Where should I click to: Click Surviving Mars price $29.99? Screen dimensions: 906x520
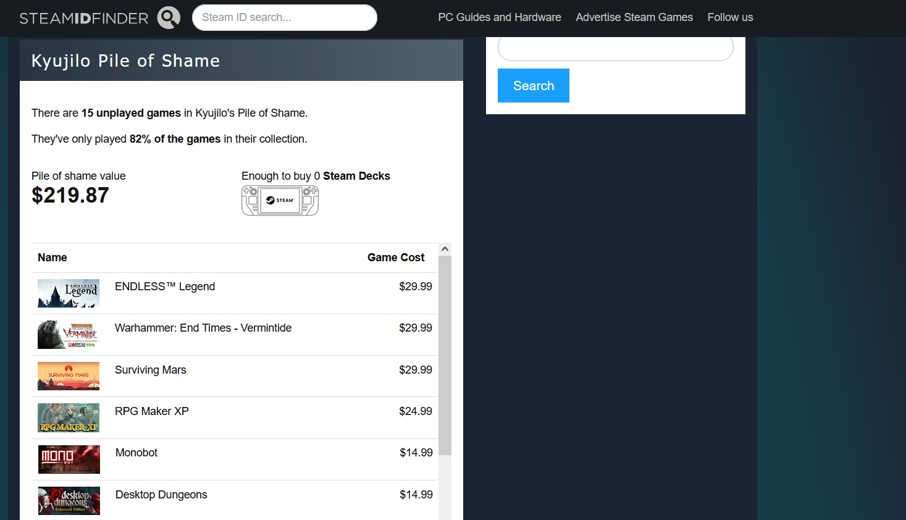pyautogui.click(x=416, y=370)
